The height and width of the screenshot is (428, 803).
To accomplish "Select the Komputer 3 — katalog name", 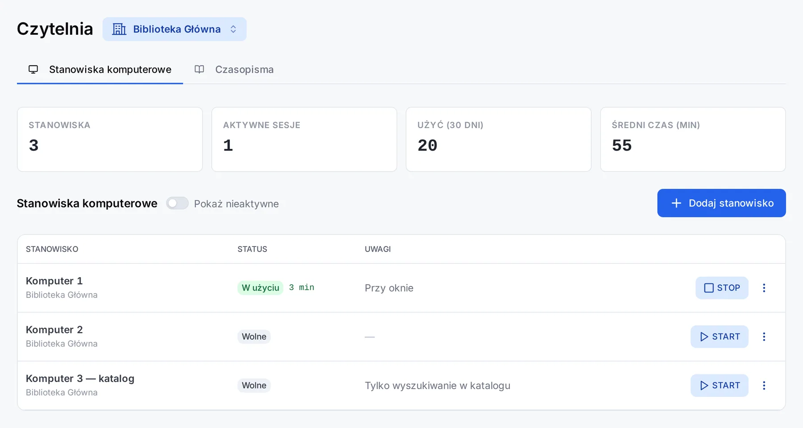I will click(80, 378).
